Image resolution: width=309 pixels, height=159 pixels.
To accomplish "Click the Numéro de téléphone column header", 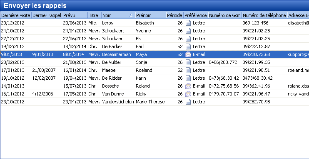I will tap(264, 15).
